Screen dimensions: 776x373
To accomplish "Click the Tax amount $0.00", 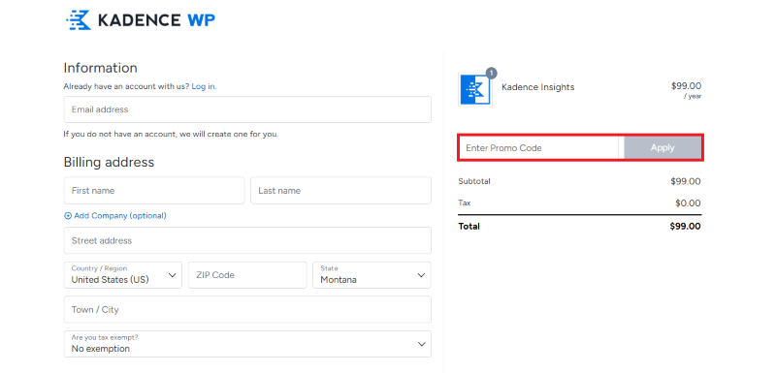I will [688, 203].
